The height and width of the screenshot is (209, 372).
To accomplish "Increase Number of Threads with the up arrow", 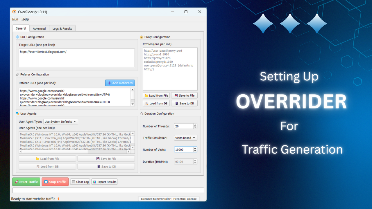I will point(195,125).
